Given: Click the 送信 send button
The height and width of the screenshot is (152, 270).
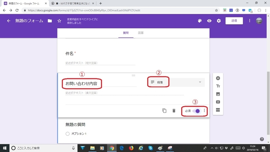Looking at the screenshot, I should tap(234, 21).
